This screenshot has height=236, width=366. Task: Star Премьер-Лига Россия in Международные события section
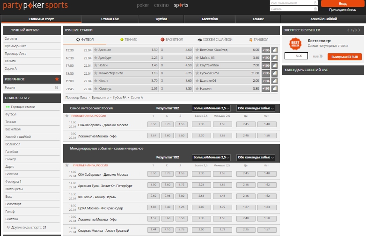click(x=67, y=165)
